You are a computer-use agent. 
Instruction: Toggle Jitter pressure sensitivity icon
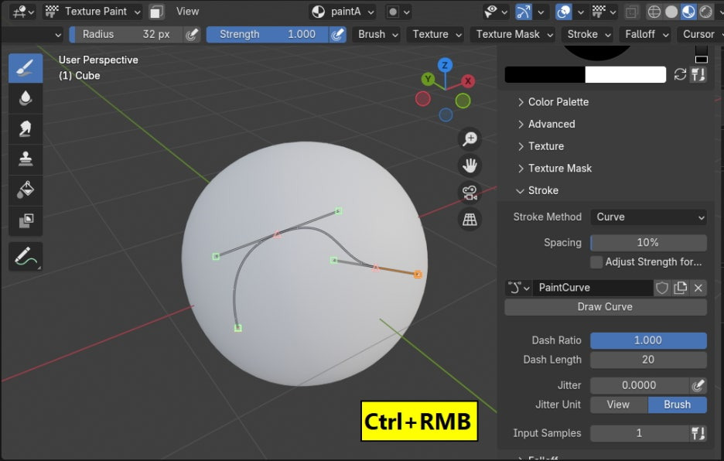[x=698, y=384]
